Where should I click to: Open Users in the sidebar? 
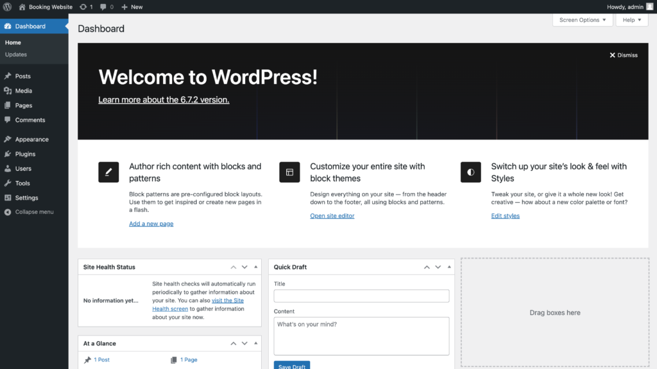34,169
